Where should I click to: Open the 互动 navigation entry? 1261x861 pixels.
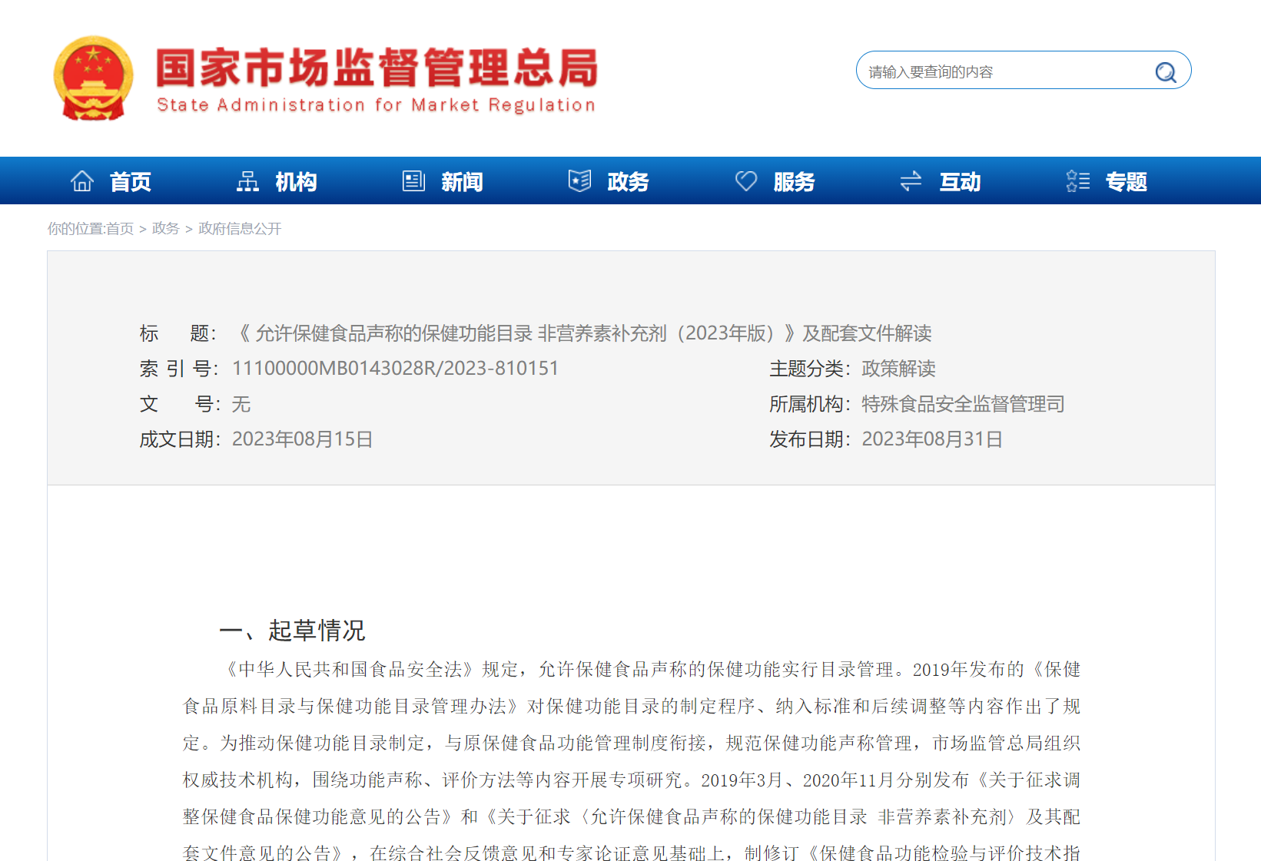(x=960, y=181)
